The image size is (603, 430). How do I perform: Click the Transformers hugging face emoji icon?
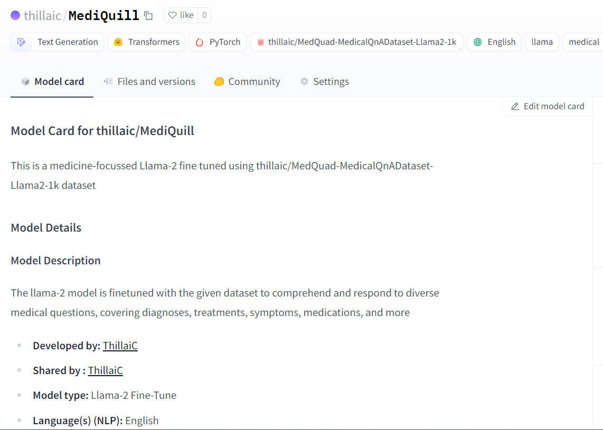click(118, 42)
